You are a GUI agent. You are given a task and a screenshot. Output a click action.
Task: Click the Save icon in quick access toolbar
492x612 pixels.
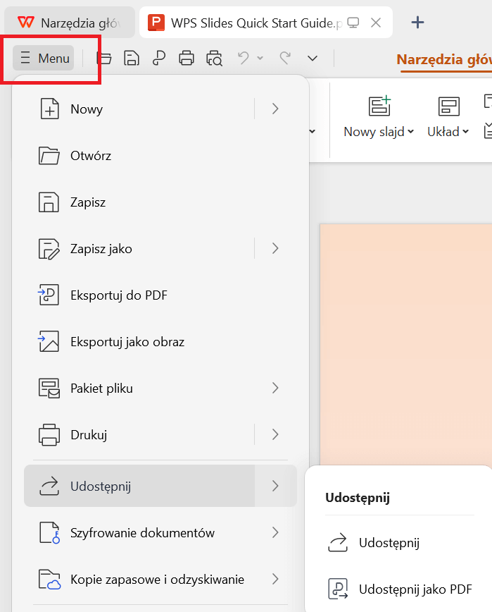pos(132,58)
